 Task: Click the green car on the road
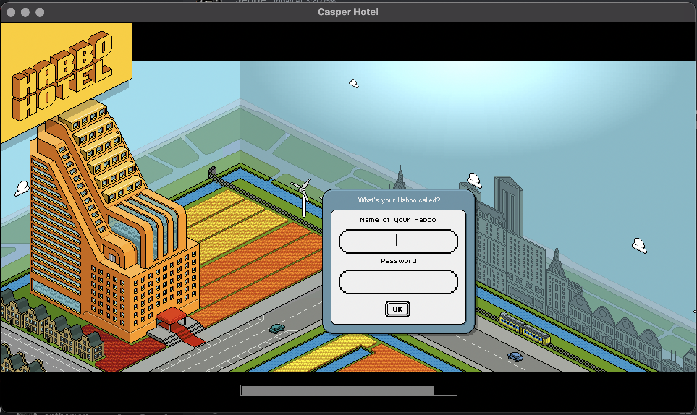pos(277,328)
